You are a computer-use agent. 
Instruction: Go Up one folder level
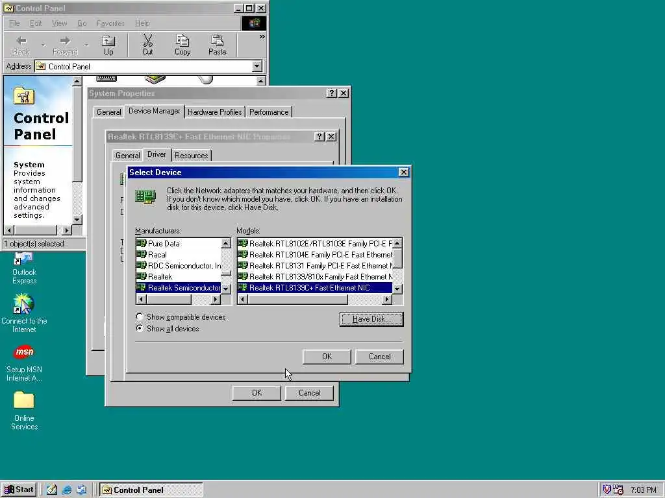108,45
